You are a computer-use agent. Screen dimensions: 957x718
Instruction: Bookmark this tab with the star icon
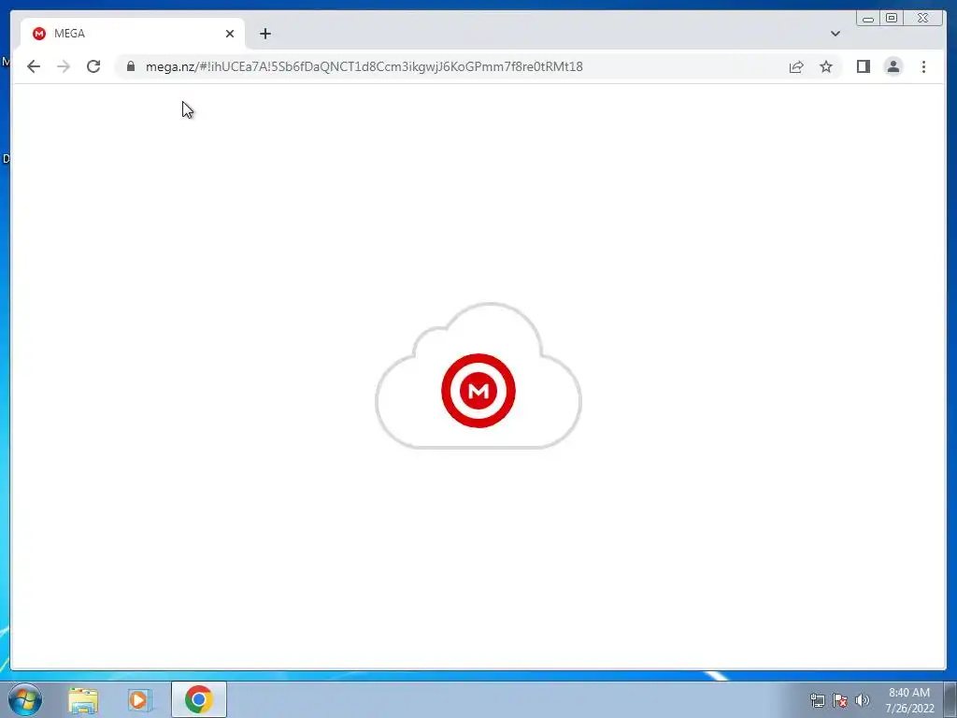[x=826, y=66]
